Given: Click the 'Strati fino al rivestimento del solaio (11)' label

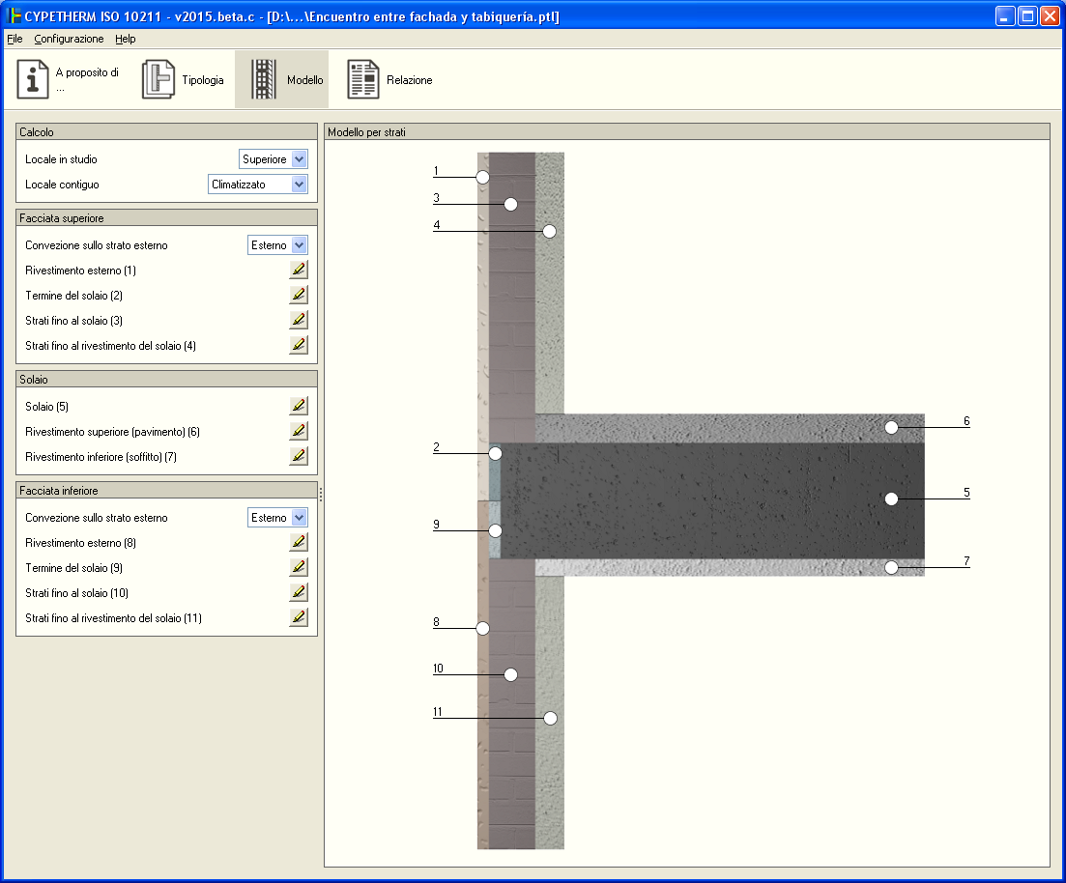Looking at the screenshot, I should click(x=113, y=618).
